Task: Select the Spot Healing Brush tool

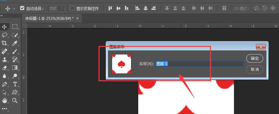Action: click(4, 51)
